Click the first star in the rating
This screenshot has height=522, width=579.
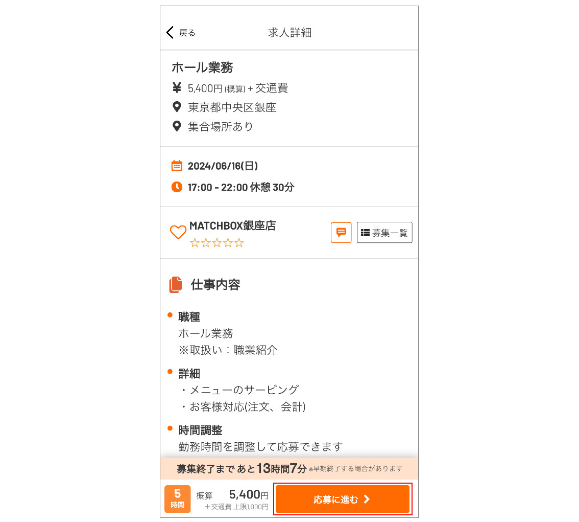[195, 243]
